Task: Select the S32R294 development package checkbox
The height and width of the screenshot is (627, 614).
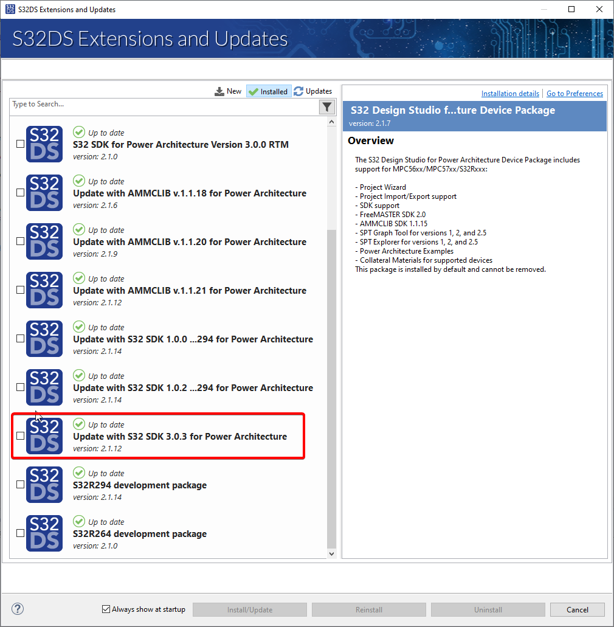Action: pos(20,484)
